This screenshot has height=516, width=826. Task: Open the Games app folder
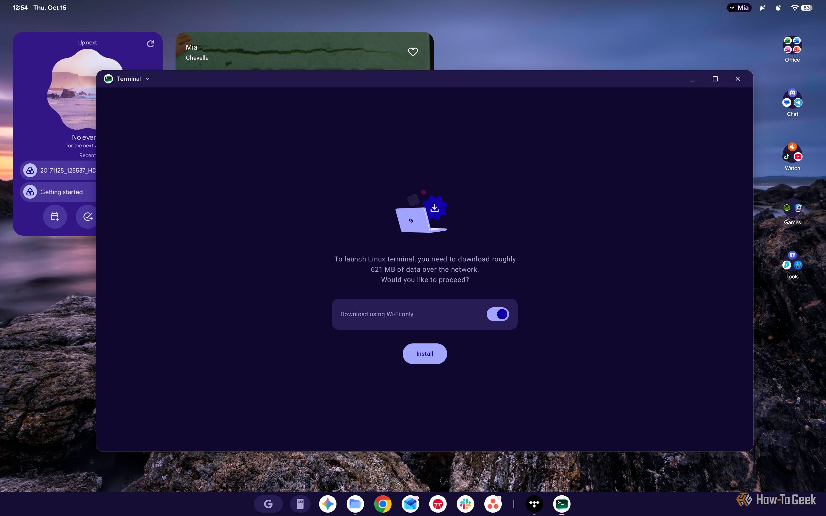point(792,212)
